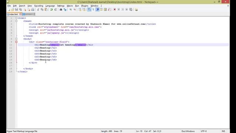Create a new document with the New icon

pyautogui.click(x=9, y=10)
